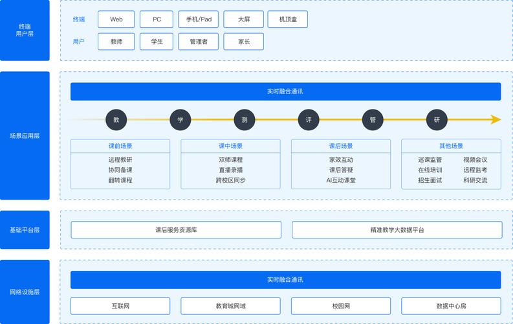The width and height of the screenshot is (513, 324).
Task: Open the 网络设施层 side label
Action: pos(25,292)
